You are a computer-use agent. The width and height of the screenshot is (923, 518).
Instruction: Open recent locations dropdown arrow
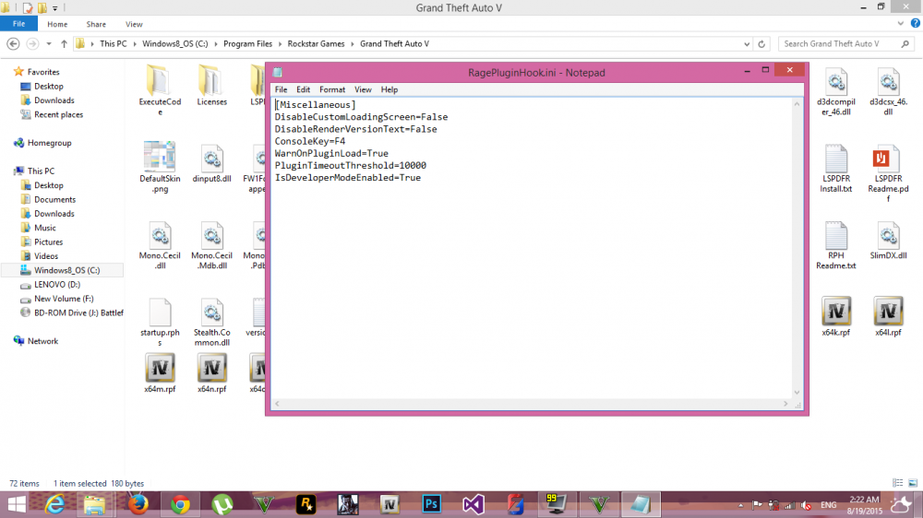(49, 44)
